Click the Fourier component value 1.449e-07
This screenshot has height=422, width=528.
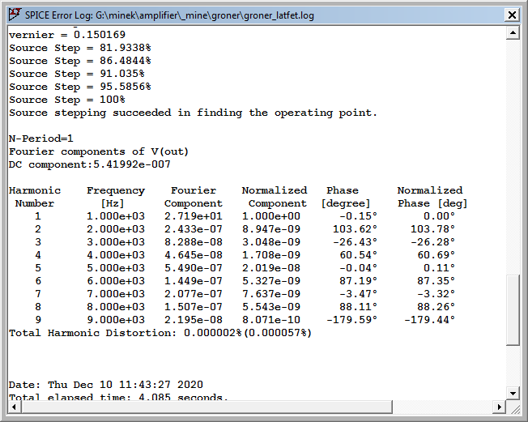tap(194, 281)
